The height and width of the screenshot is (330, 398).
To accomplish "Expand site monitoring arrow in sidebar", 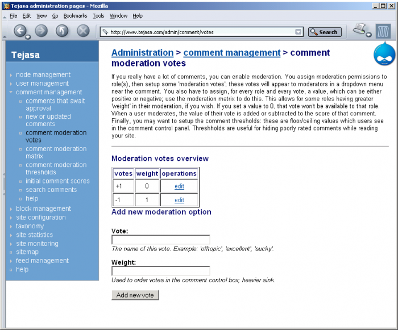I will point(11,244).
